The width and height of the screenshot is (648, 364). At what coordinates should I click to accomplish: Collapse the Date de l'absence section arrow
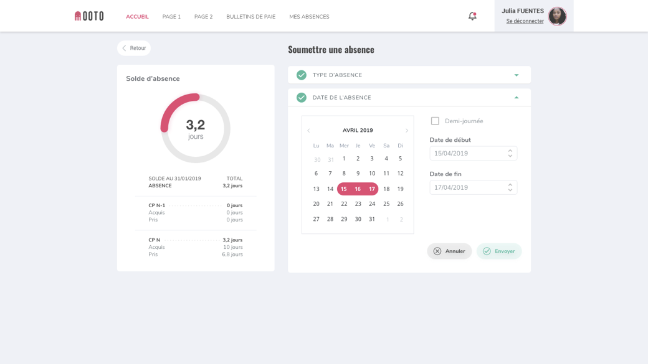516,98
